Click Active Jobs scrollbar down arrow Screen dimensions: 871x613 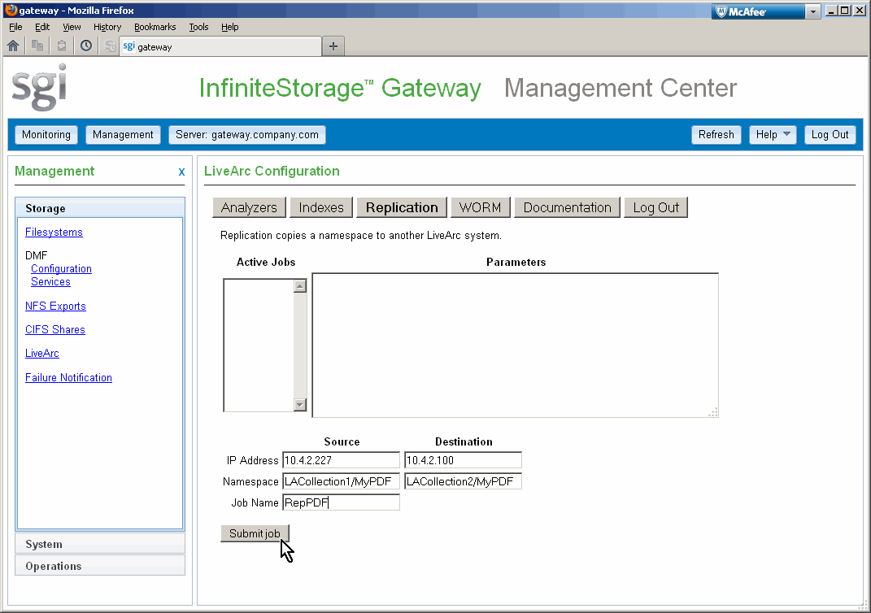coord(300,405)
